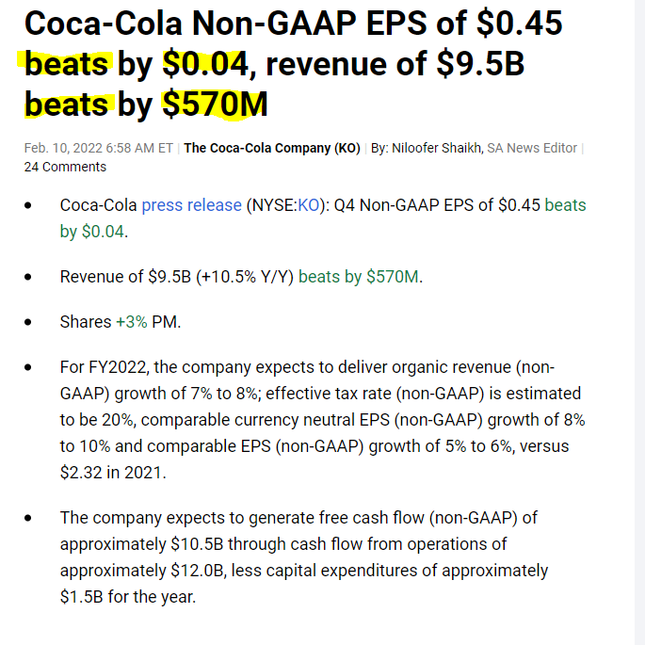
Task: Click the bullet beside "Shares +3% PM"
Action: coord(31,322)
